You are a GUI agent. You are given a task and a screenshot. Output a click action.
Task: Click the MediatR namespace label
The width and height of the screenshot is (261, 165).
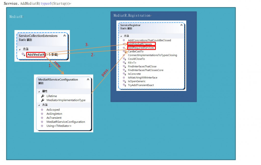(x=16, y=17)
